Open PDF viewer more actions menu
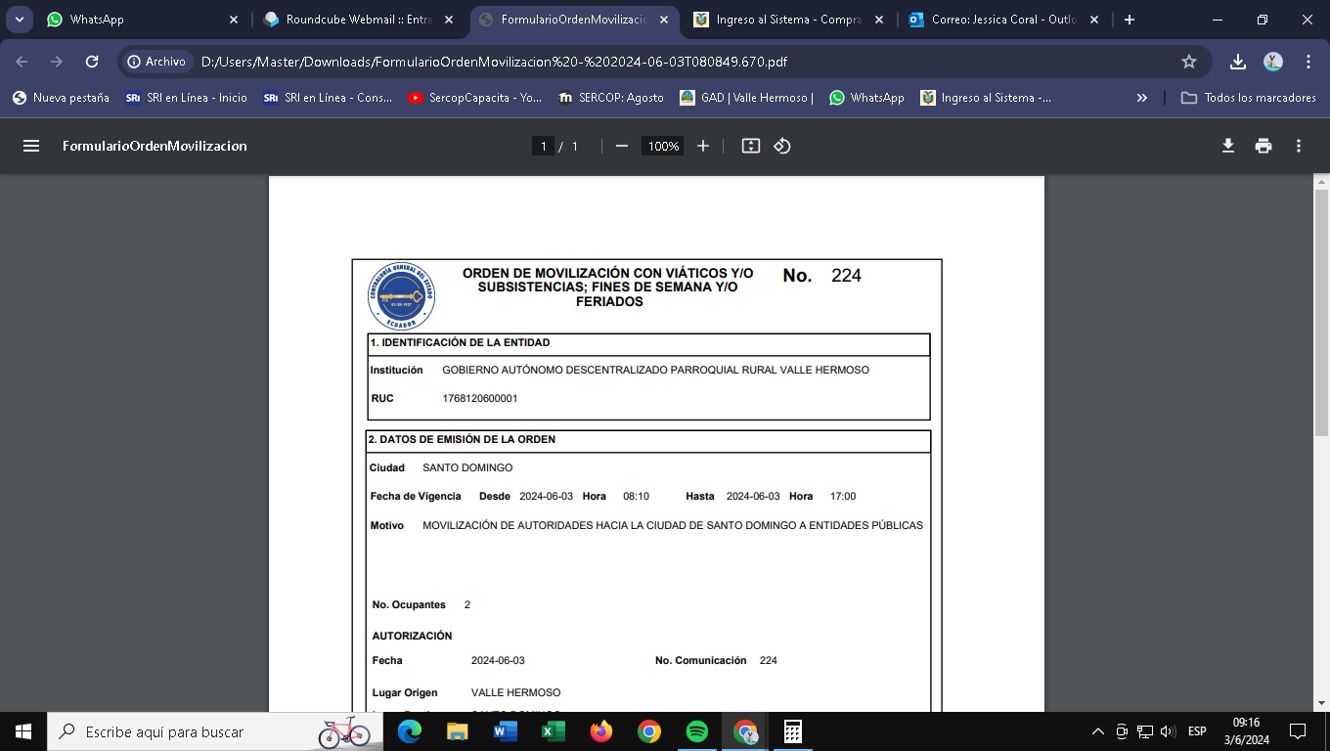 [x=1299, y=146]
